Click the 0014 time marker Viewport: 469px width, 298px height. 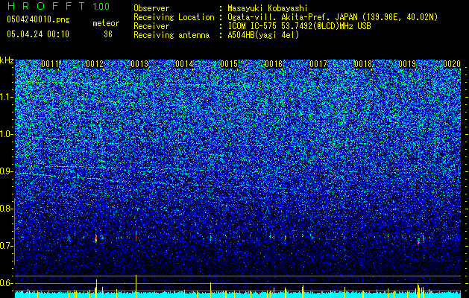[184, 64]
